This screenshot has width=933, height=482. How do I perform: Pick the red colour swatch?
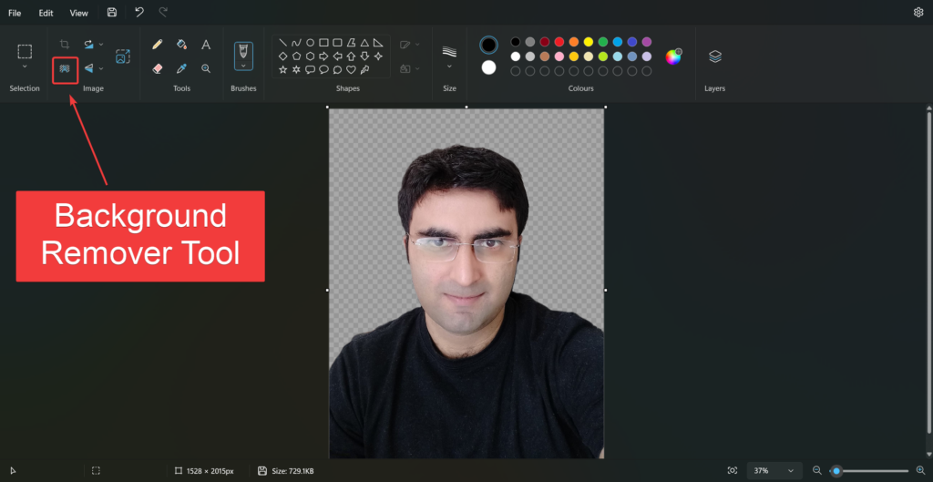pyautogui.click(x=559, y=42)
